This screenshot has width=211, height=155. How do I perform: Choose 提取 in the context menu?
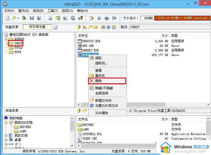107,58
